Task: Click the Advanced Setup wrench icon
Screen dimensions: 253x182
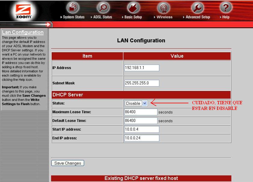Action: tap(197, 8)
